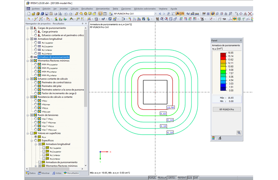Toggle the DXF status bar button
Viewport: 278px width, 180px height.
(196, 178)
